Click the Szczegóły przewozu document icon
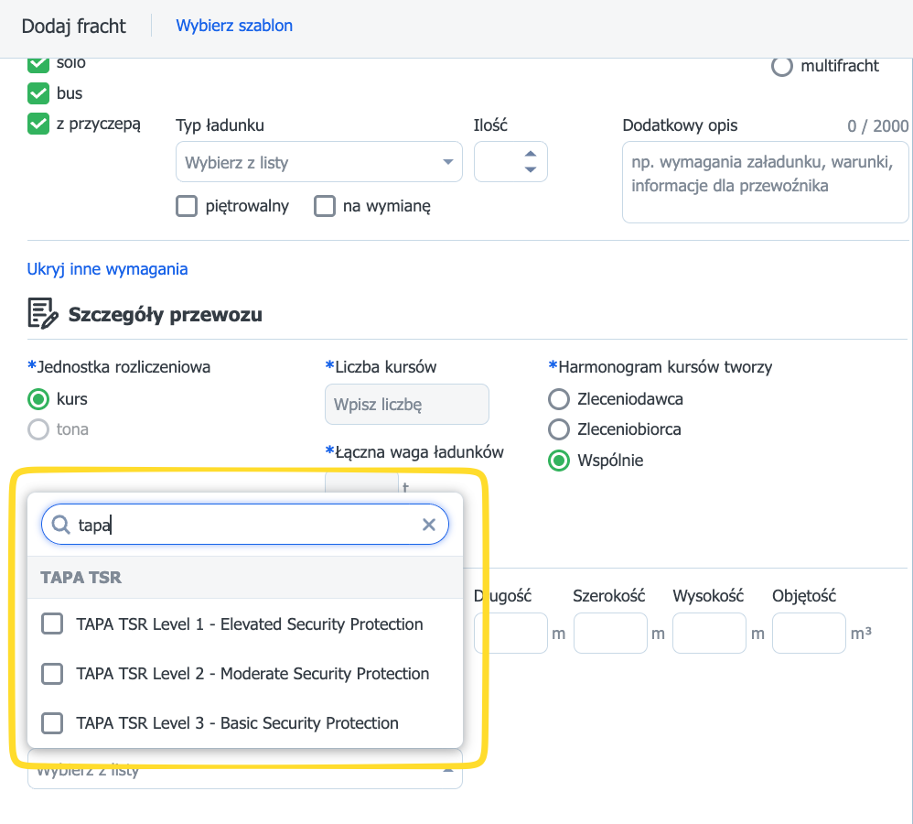This screenshot has width=913, height=824. point(43,313)
